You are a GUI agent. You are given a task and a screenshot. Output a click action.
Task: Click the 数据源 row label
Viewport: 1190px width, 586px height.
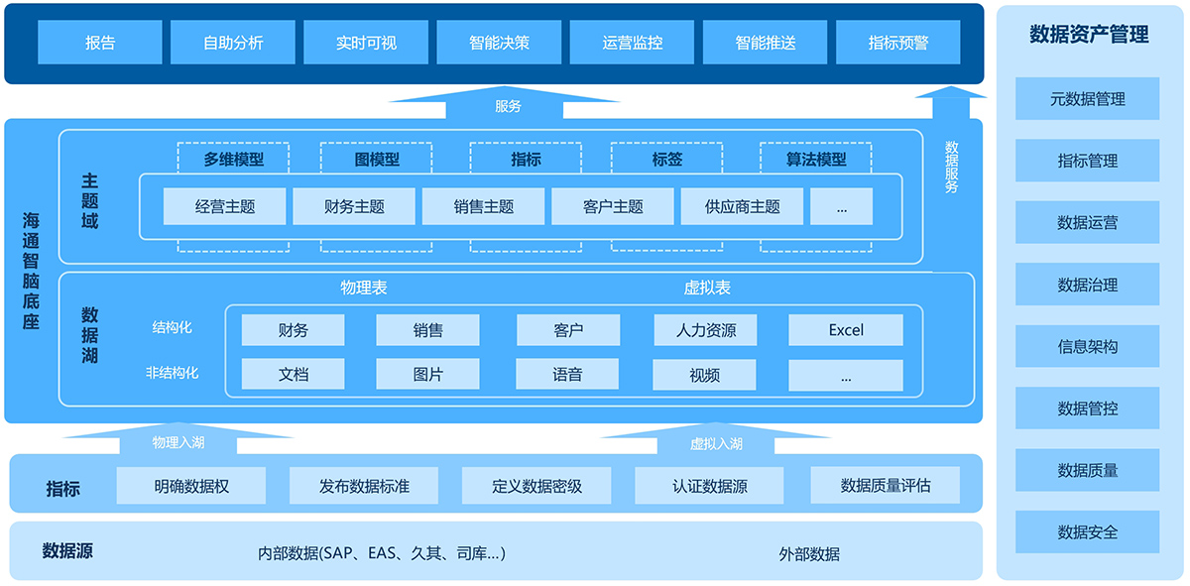click(x=67, y=551)
